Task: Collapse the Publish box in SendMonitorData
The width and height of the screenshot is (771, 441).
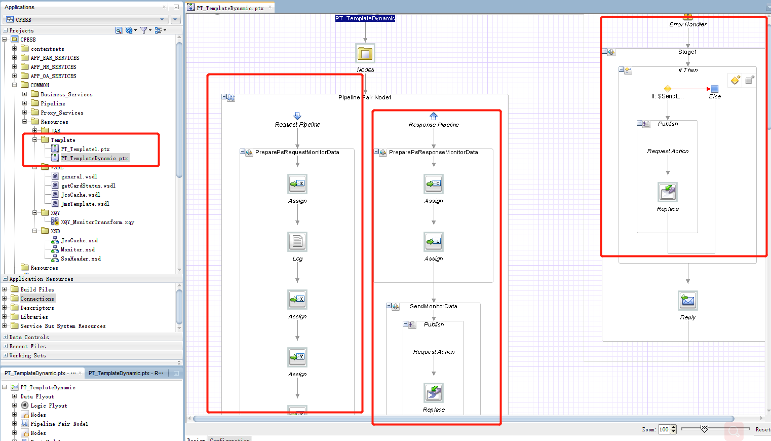Action: (406, 324)
